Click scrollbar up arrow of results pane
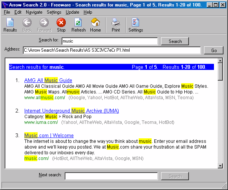 [220, 61]
